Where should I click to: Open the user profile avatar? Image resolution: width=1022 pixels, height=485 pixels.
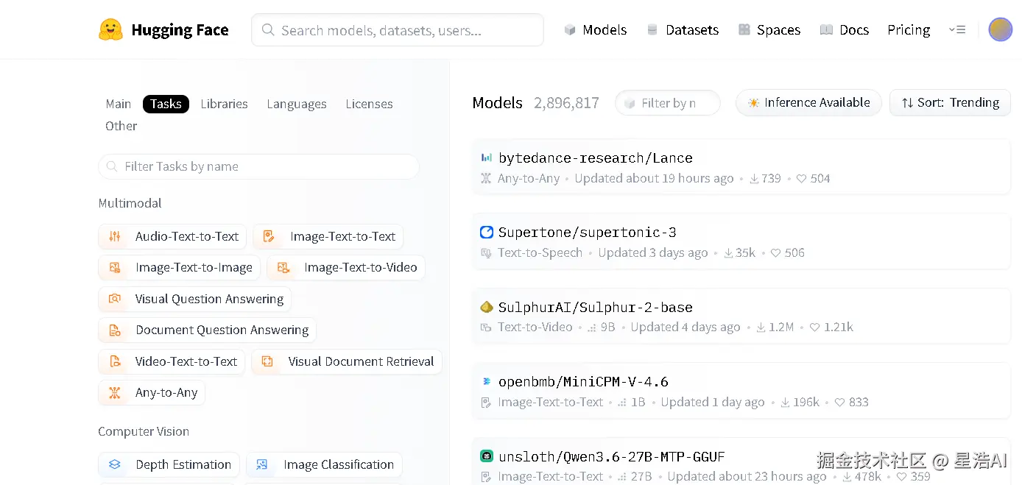1000,29
